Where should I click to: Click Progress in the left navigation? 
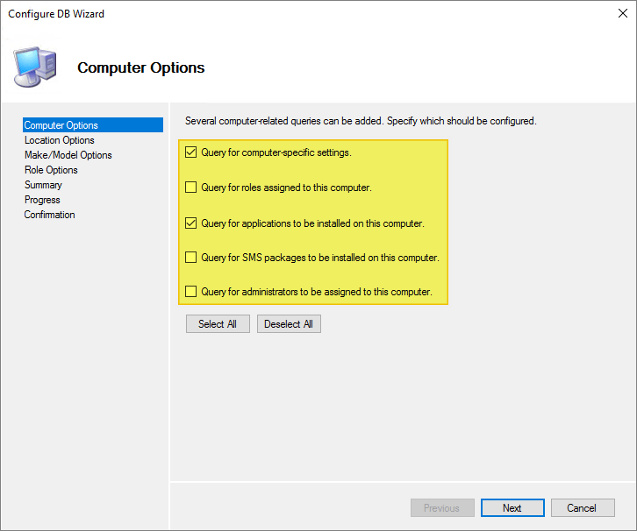(42, 200)
